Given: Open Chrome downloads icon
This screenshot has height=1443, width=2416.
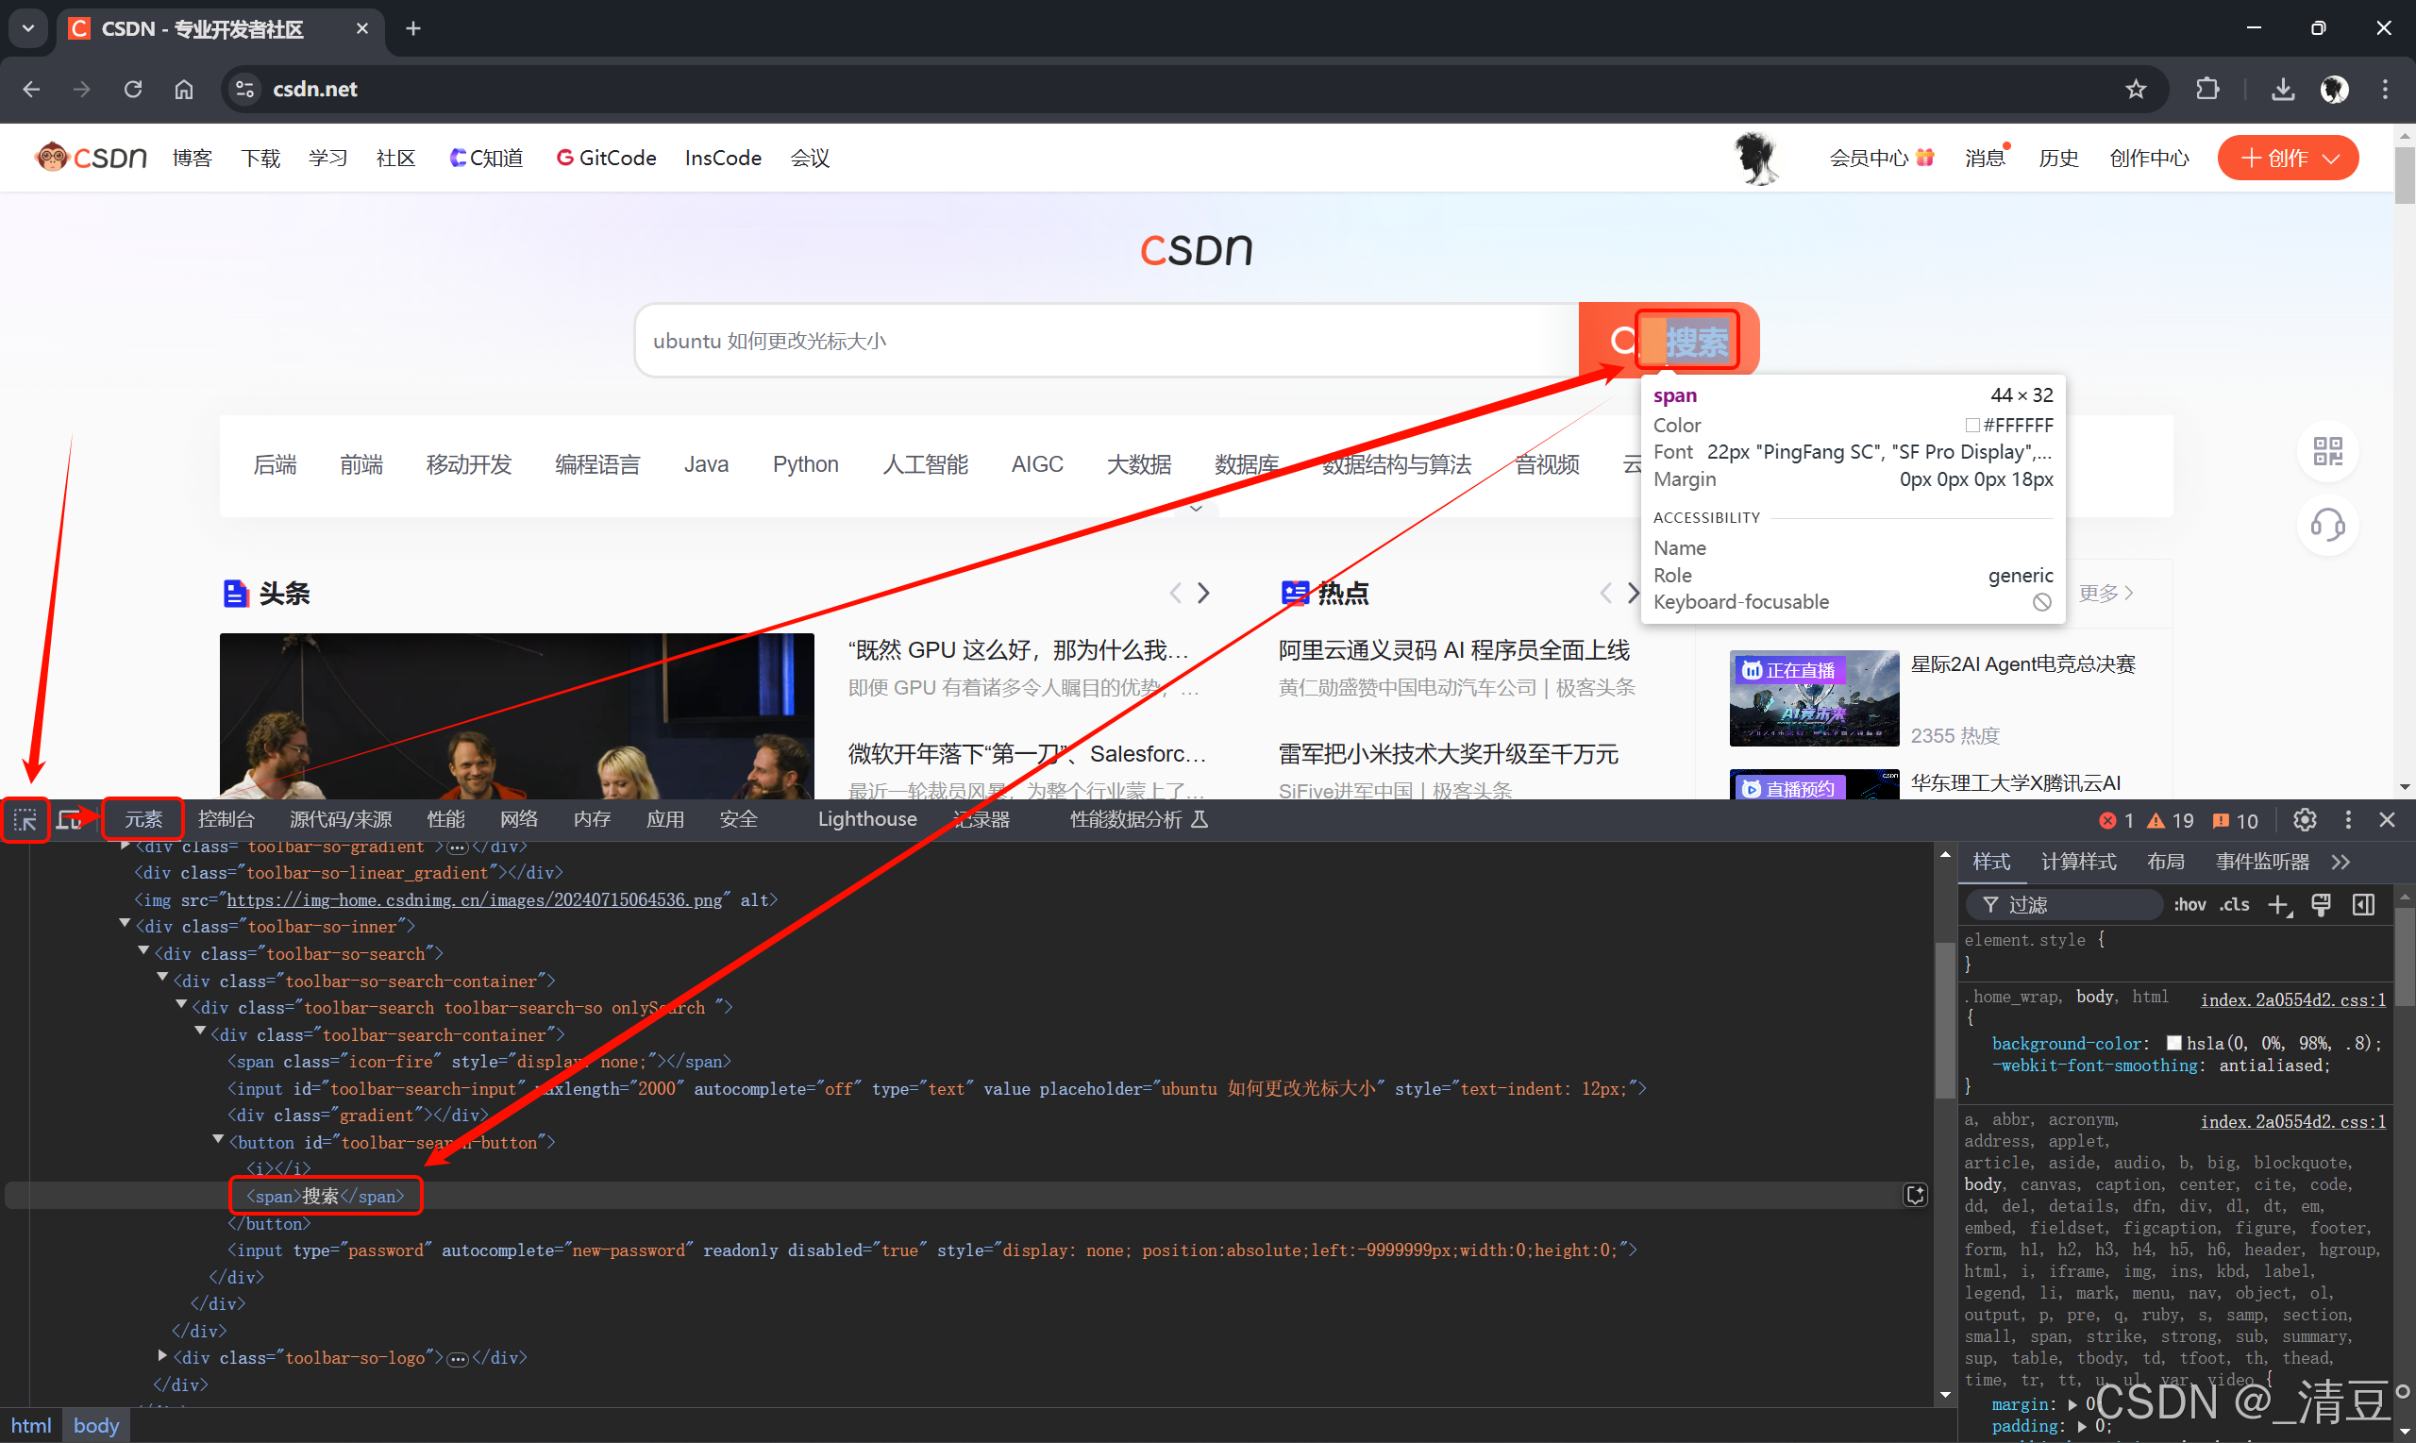Looking at the screenshot, I should (x=2284, y=90).
